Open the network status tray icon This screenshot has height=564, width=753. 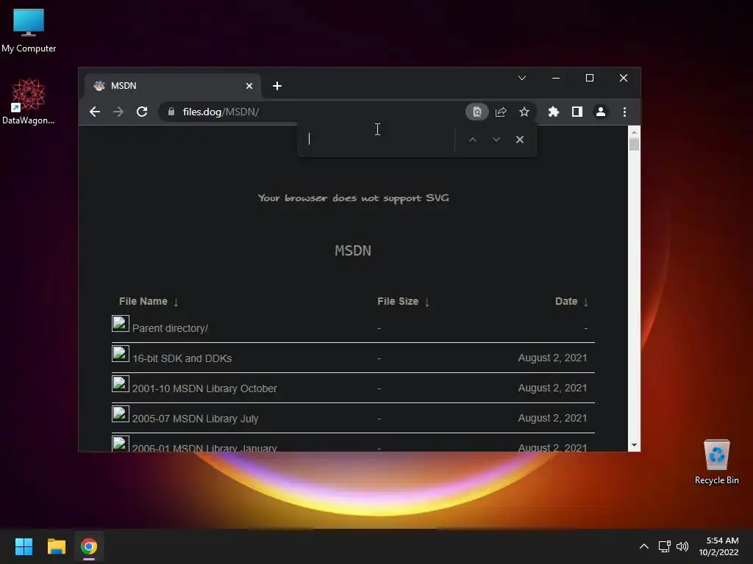[665, 546]
